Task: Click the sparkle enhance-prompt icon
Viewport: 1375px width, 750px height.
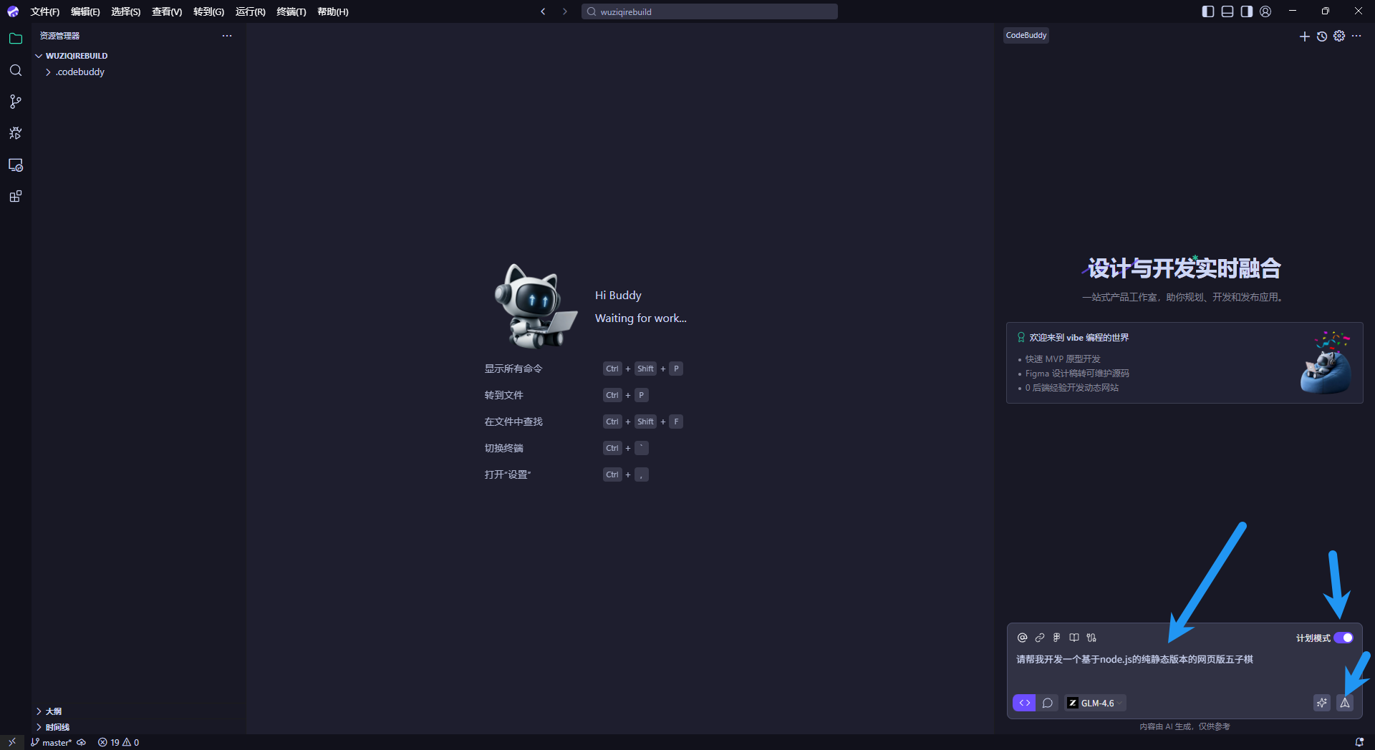Action: click(1321, 703)
